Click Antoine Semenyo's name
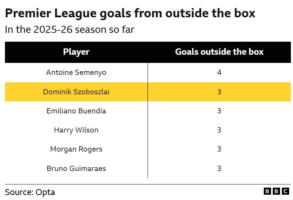293x200 pixels. (x=76, y=72)
